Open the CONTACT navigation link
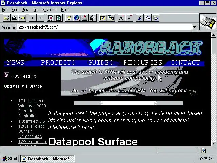The height and width of the screenshot is (163, 217). pos(185,62)
